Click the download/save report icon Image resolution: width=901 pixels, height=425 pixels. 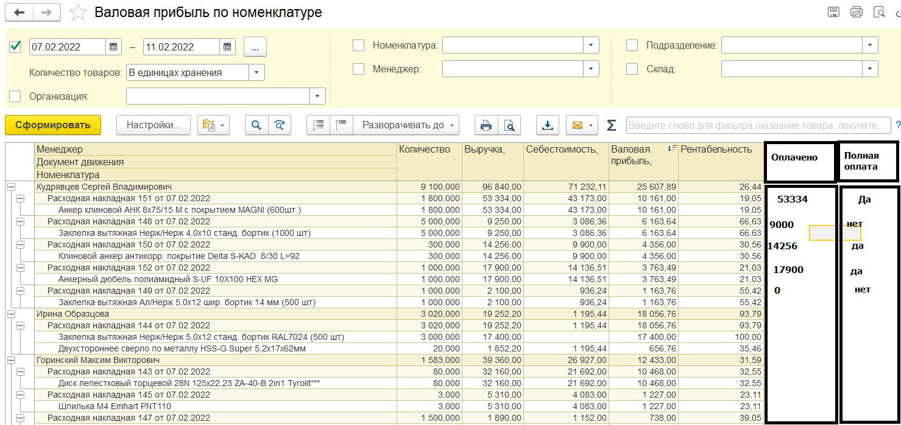pos(548,125)
